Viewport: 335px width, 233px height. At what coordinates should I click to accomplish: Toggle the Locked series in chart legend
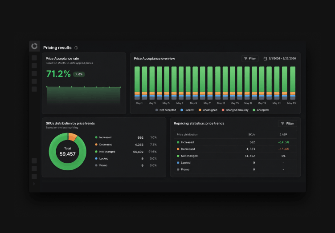pyautogui.click(x=187, y=110)
